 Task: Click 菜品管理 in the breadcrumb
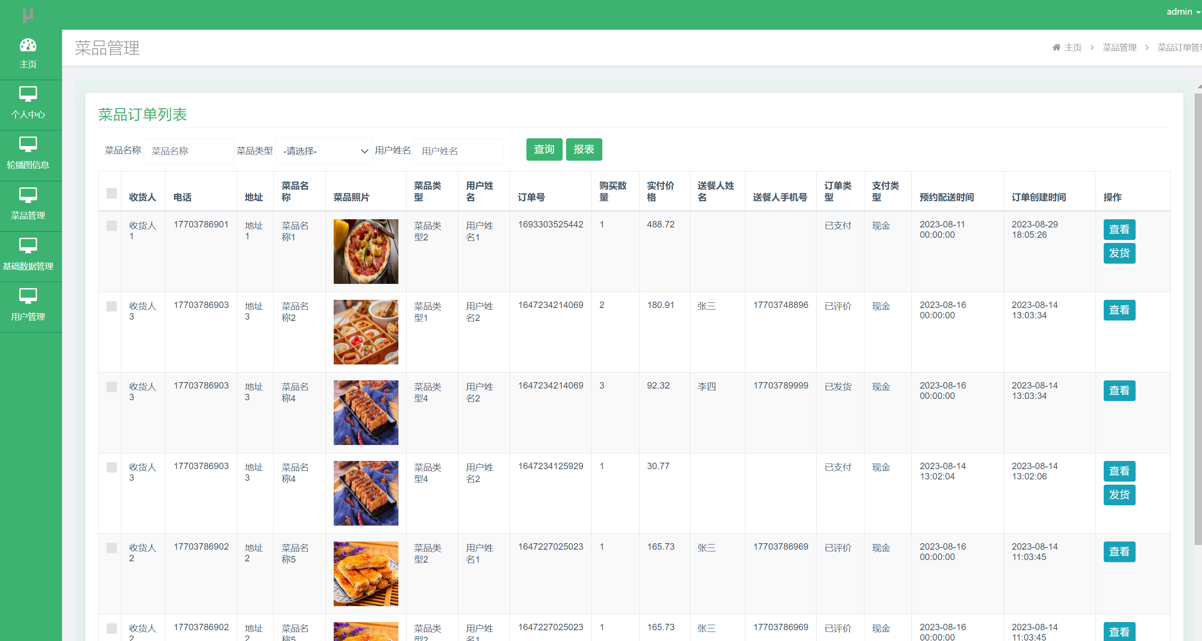(1119, 47)
